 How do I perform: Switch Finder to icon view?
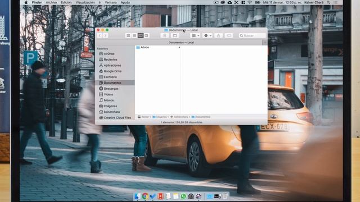pyautogui.click(x=128, y=35)
